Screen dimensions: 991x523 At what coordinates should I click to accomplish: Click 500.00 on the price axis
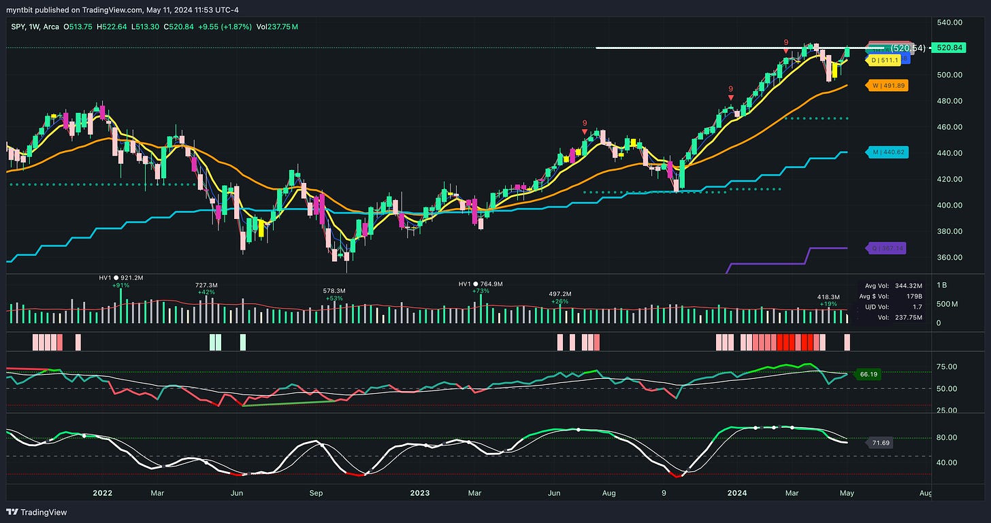pos(948,75)
